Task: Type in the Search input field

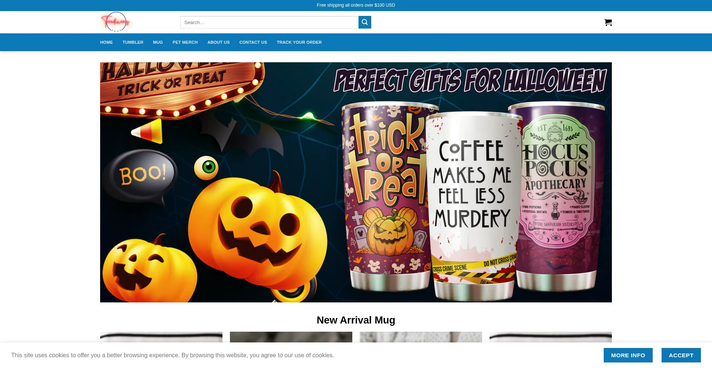Action: point(269,22)
